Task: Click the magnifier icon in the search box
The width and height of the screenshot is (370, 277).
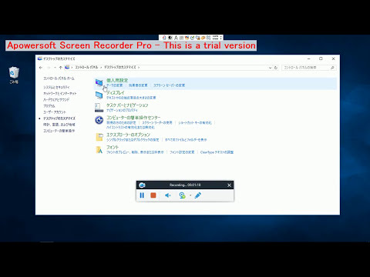Action: (332, 68)
